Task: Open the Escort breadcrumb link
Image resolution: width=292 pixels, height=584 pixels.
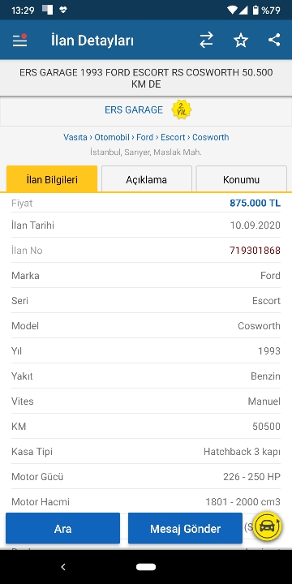Action: click(173, 137)
